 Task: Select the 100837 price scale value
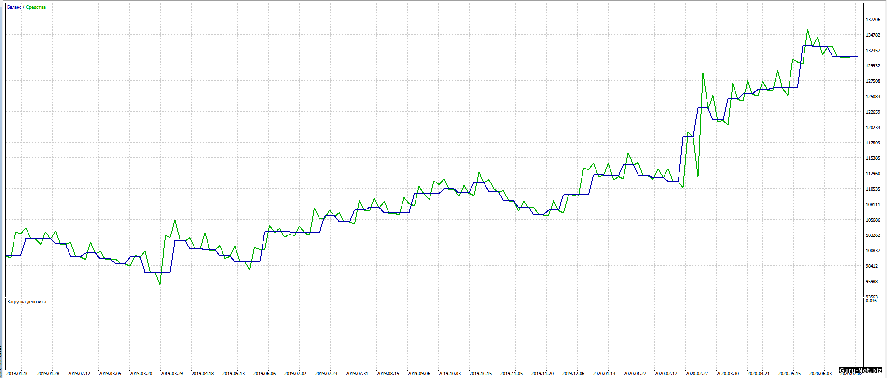click(x=873, y=251)
